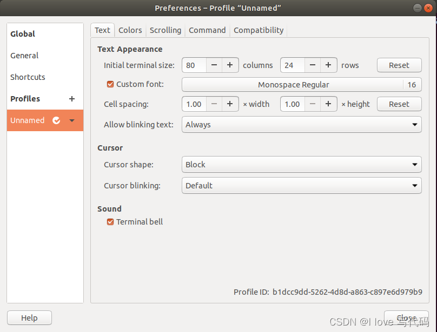This screenshot has width=437, height=332.
Task: Switch to the Scrolling tab
Action: pyautogui.click(x=165, y=30)
